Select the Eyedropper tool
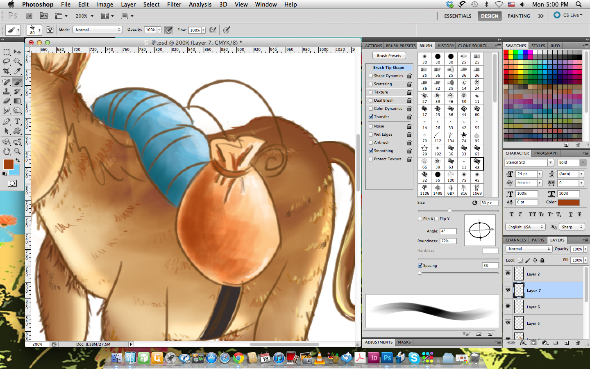The height and width of the screenshot is (369, 590). (x=17, y=71)
